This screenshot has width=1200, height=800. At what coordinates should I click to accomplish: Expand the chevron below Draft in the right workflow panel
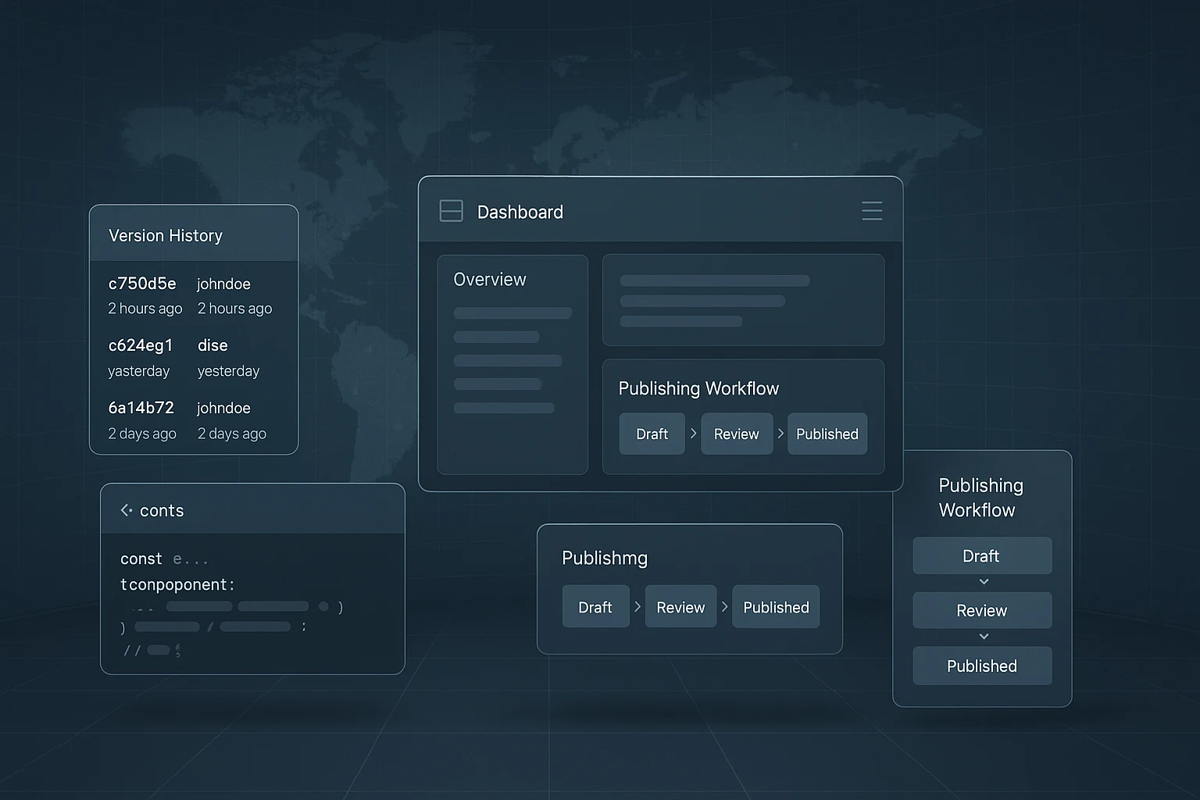tap(983, 581)
